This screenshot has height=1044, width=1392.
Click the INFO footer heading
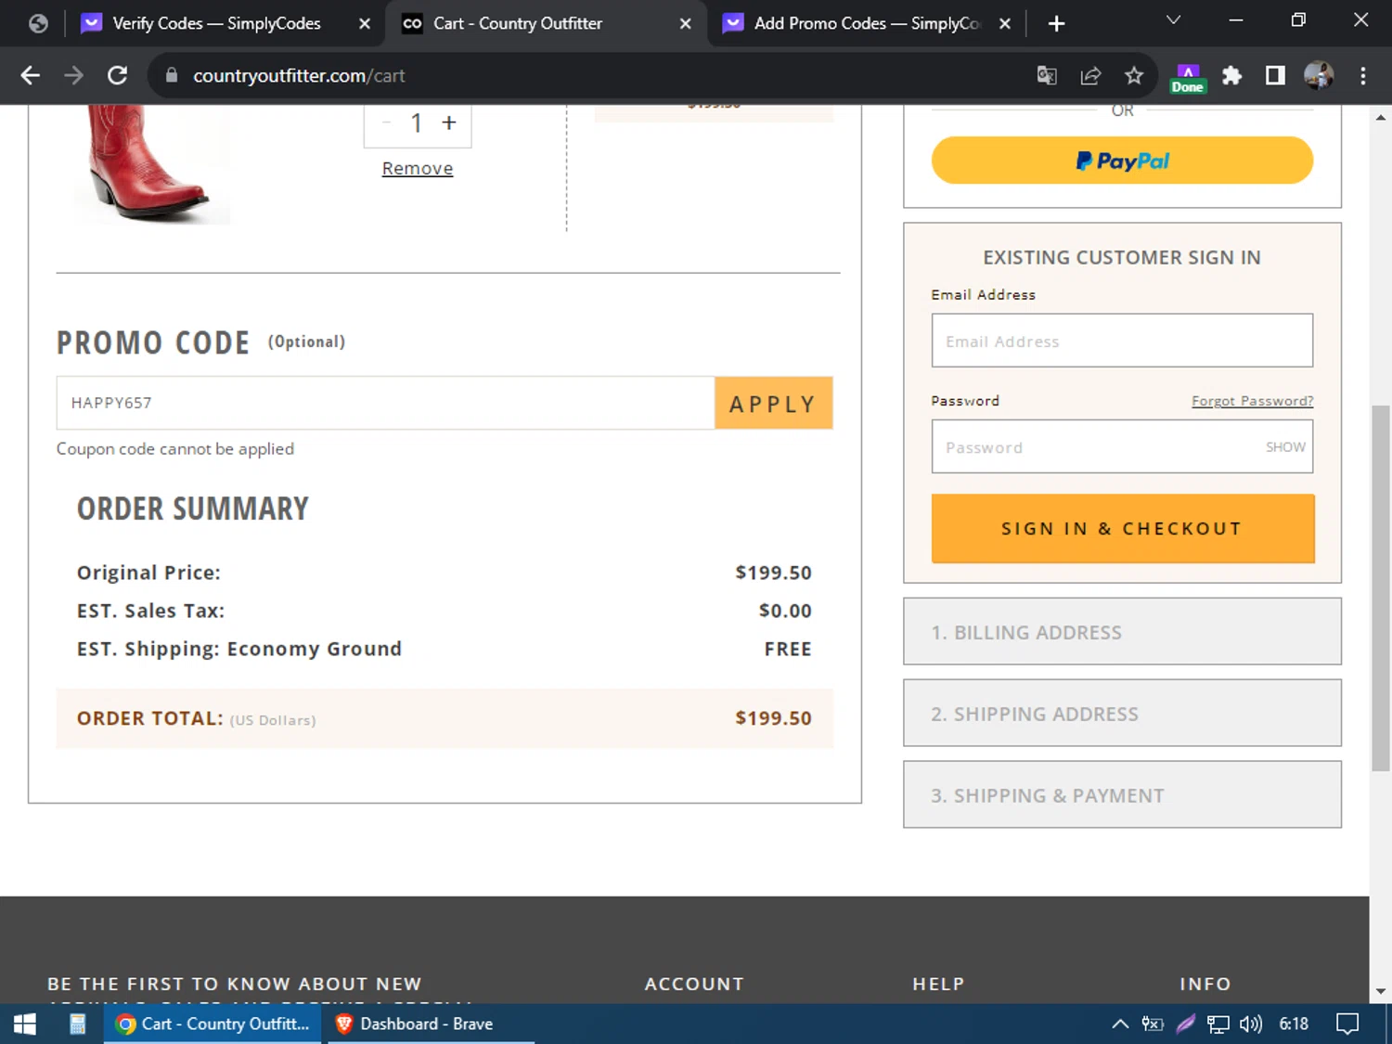click(x=1205, y=984)
